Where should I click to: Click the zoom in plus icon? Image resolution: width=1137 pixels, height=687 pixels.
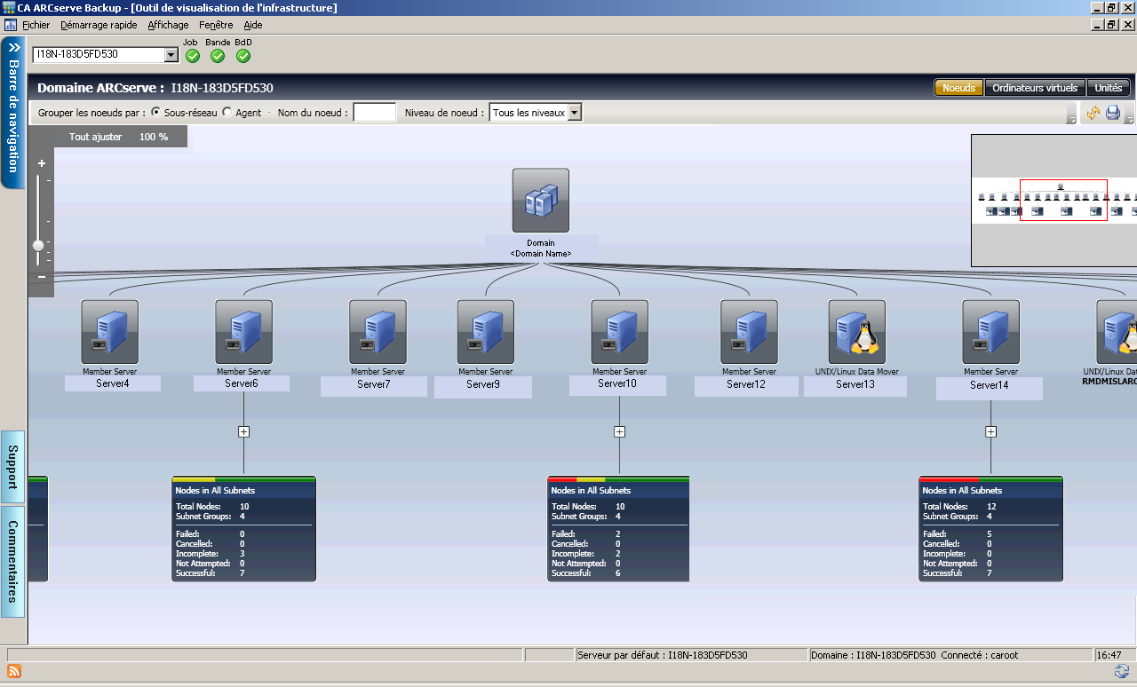pos(42,163)
